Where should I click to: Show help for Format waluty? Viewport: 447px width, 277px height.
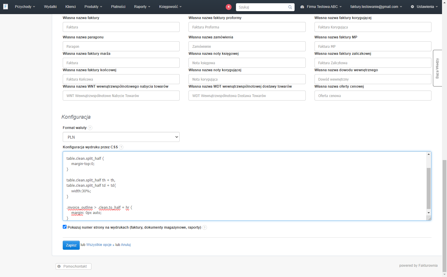tap(90, 128)
